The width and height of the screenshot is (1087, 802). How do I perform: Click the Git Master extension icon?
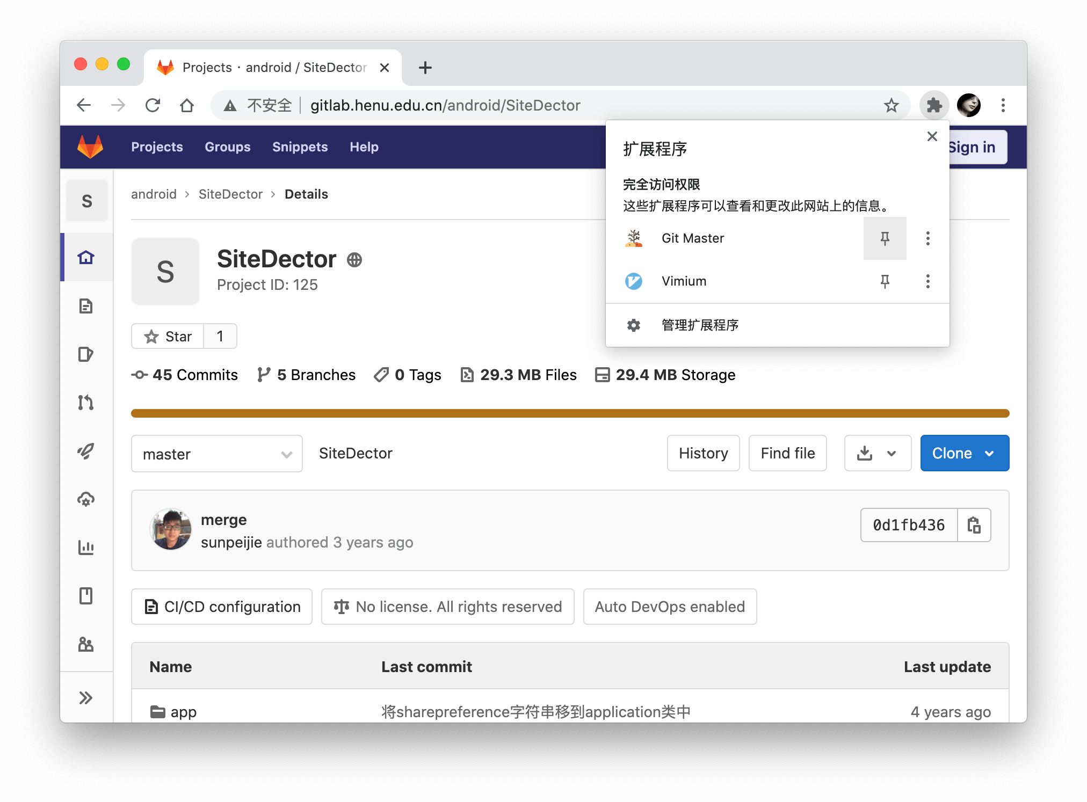pyautogui.click(x=635, y=238)
